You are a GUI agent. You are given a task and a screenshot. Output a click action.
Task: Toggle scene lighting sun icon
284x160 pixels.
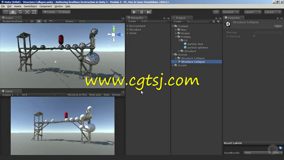[39, 21]
